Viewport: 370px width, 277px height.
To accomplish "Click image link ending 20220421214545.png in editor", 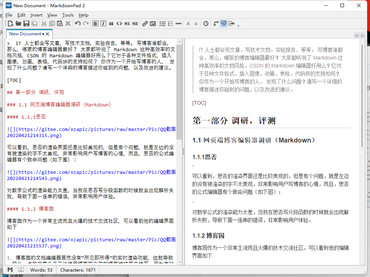I will point(91,175).
